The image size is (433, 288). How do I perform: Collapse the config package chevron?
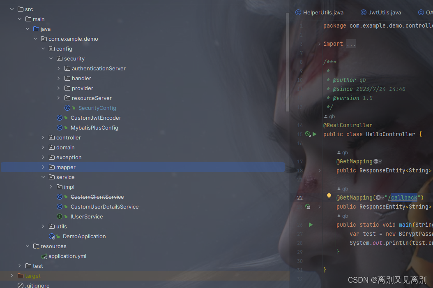[x=43, y=49]
